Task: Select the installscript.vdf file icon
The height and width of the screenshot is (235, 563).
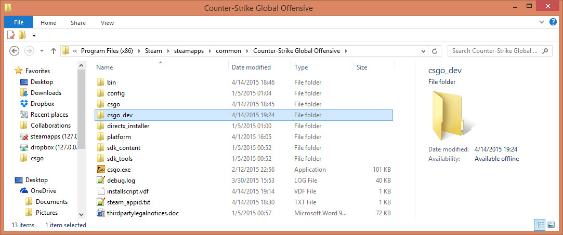Action: point(100,191)
